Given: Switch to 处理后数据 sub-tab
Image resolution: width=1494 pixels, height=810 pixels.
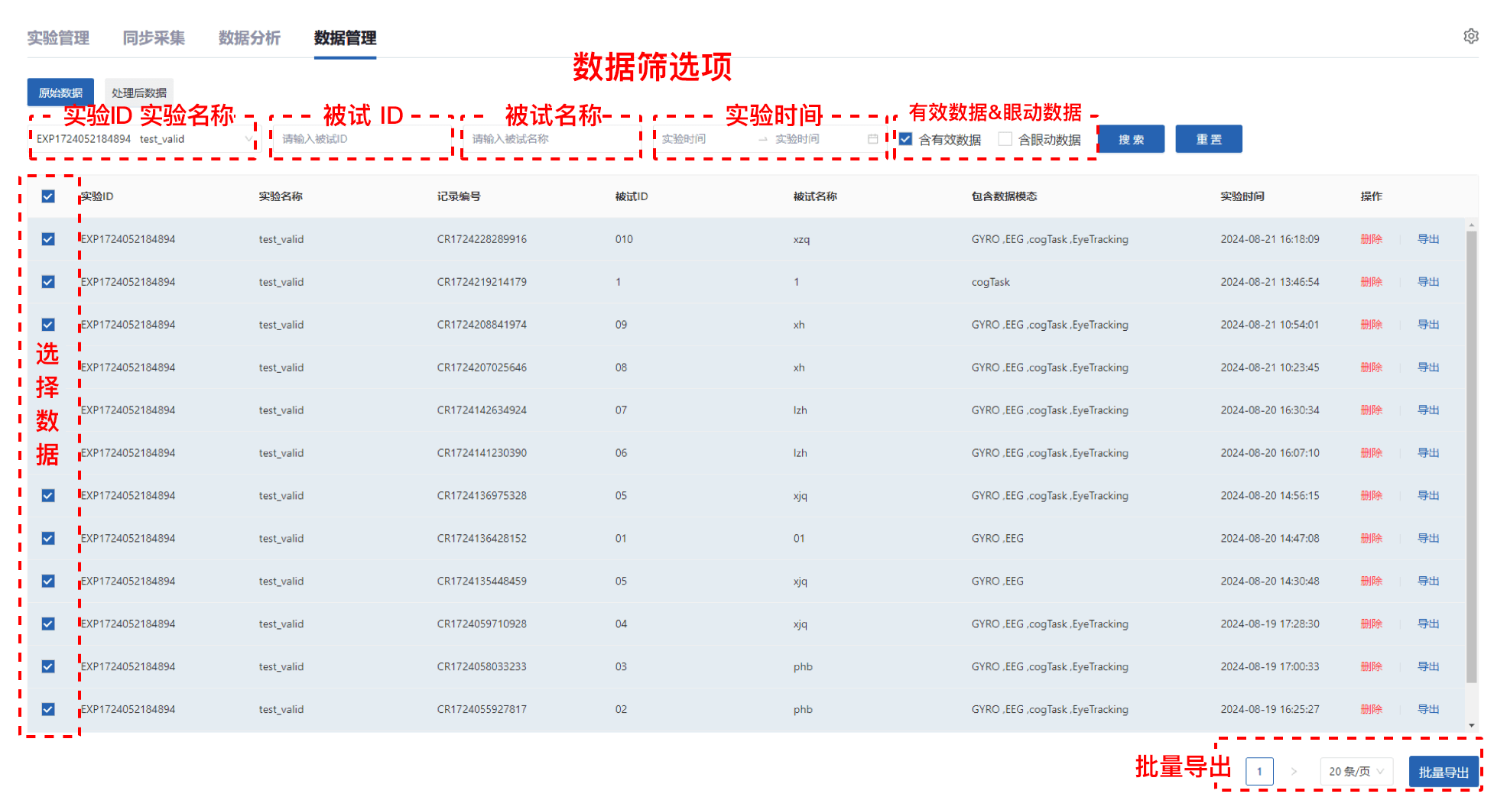Looking at the screenshot, I should 138,92.
